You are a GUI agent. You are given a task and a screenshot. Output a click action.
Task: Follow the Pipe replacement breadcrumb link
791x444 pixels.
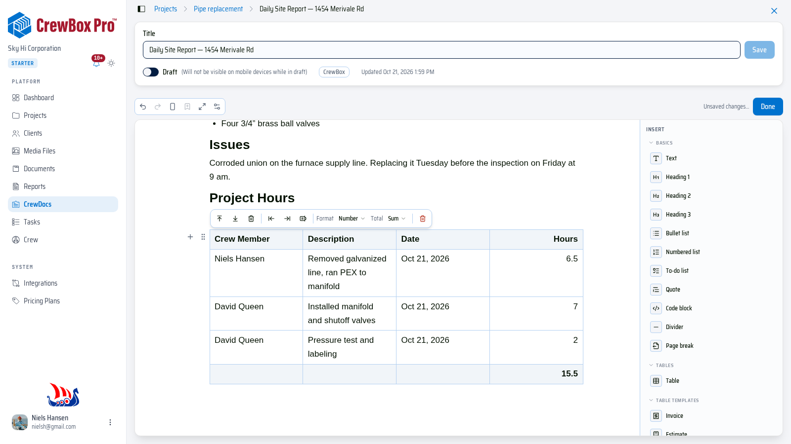tap(218, 9)
